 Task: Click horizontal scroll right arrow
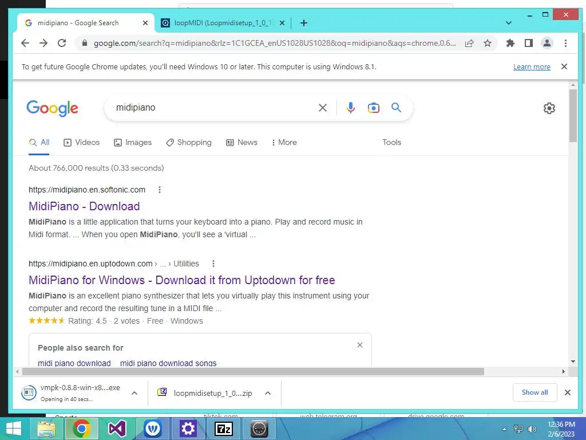(x=564, y=371)
